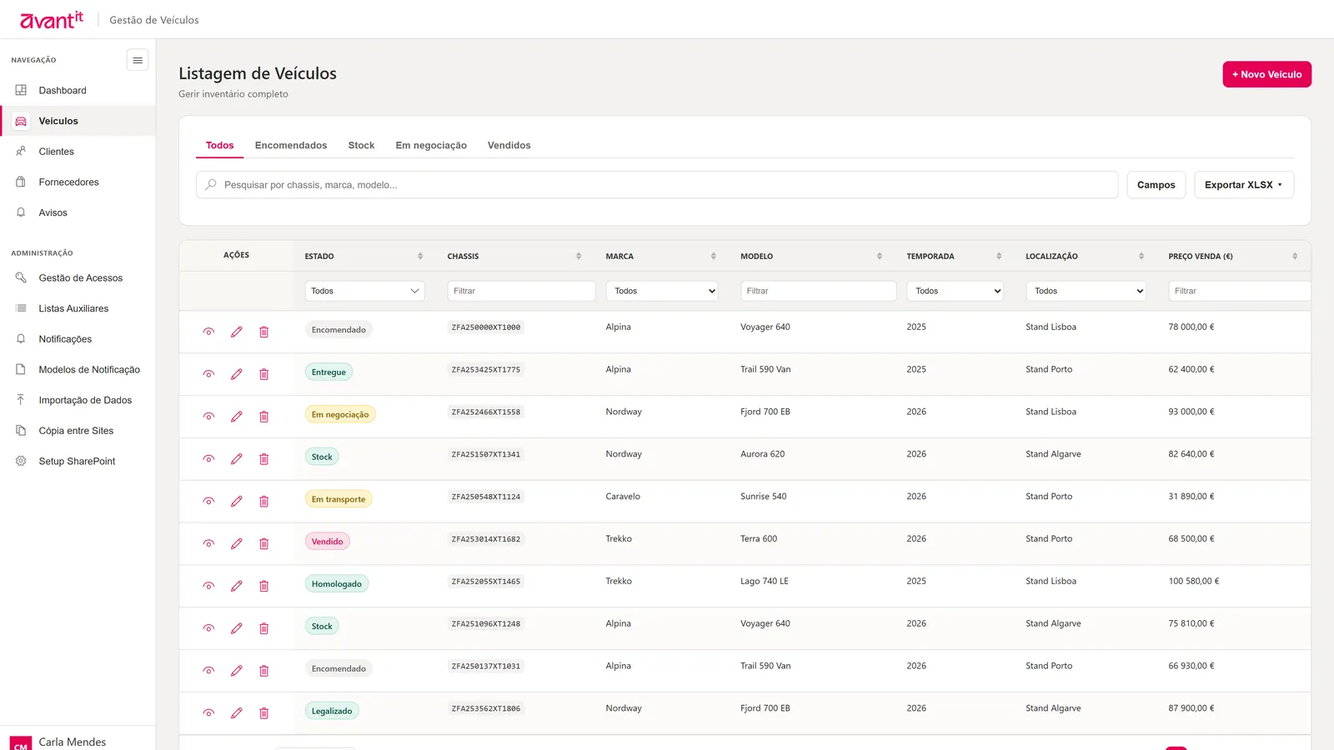Focus the Modelo filter input

click(818, 291)
